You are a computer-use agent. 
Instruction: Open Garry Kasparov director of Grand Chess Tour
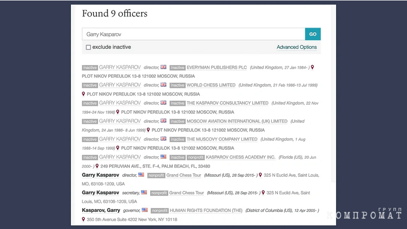point(100,175)
